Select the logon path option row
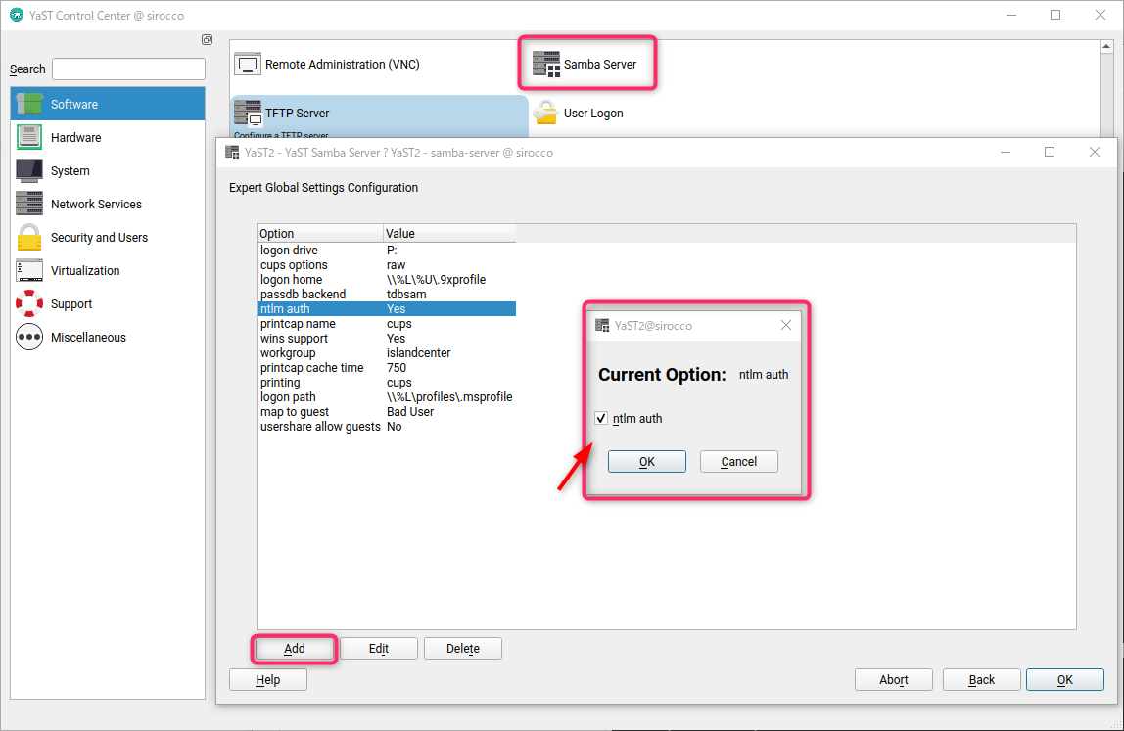The image size is (1124, 731). click(x=387, y=397)
